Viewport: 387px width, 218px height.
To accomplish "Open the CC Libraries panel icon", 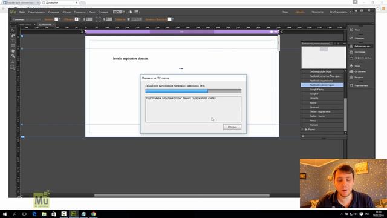I will [351, 71].
